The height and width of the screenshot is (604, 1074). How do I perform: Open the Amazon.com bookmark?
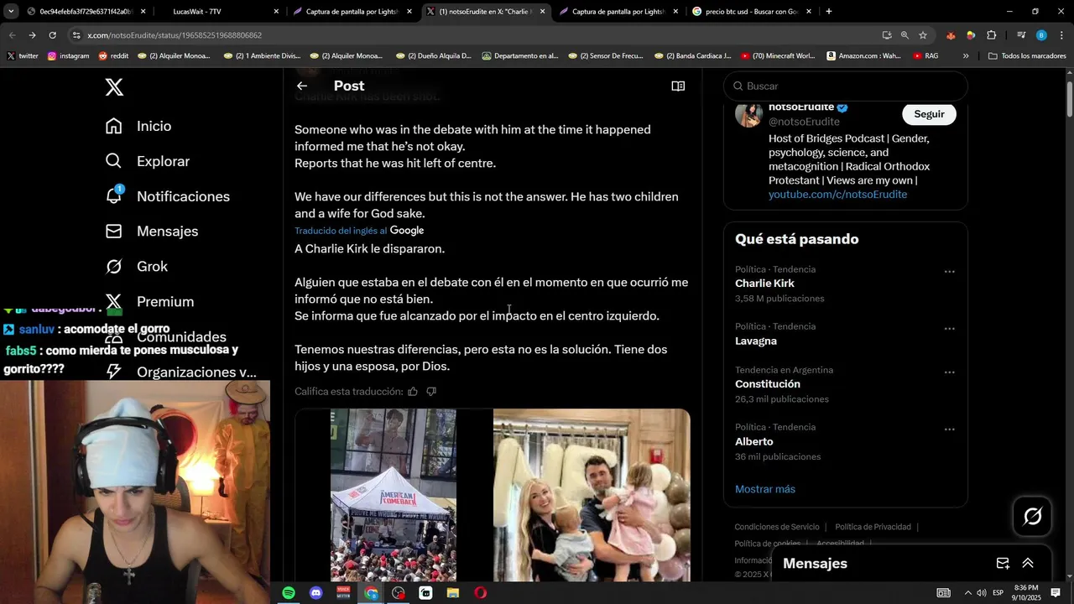coord(864,56)
